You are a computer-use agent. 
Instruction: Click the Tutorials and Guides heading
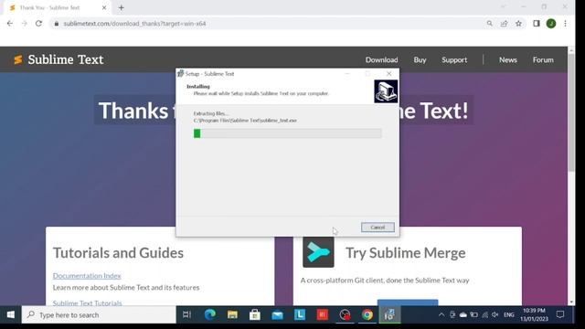coord(118,253)
